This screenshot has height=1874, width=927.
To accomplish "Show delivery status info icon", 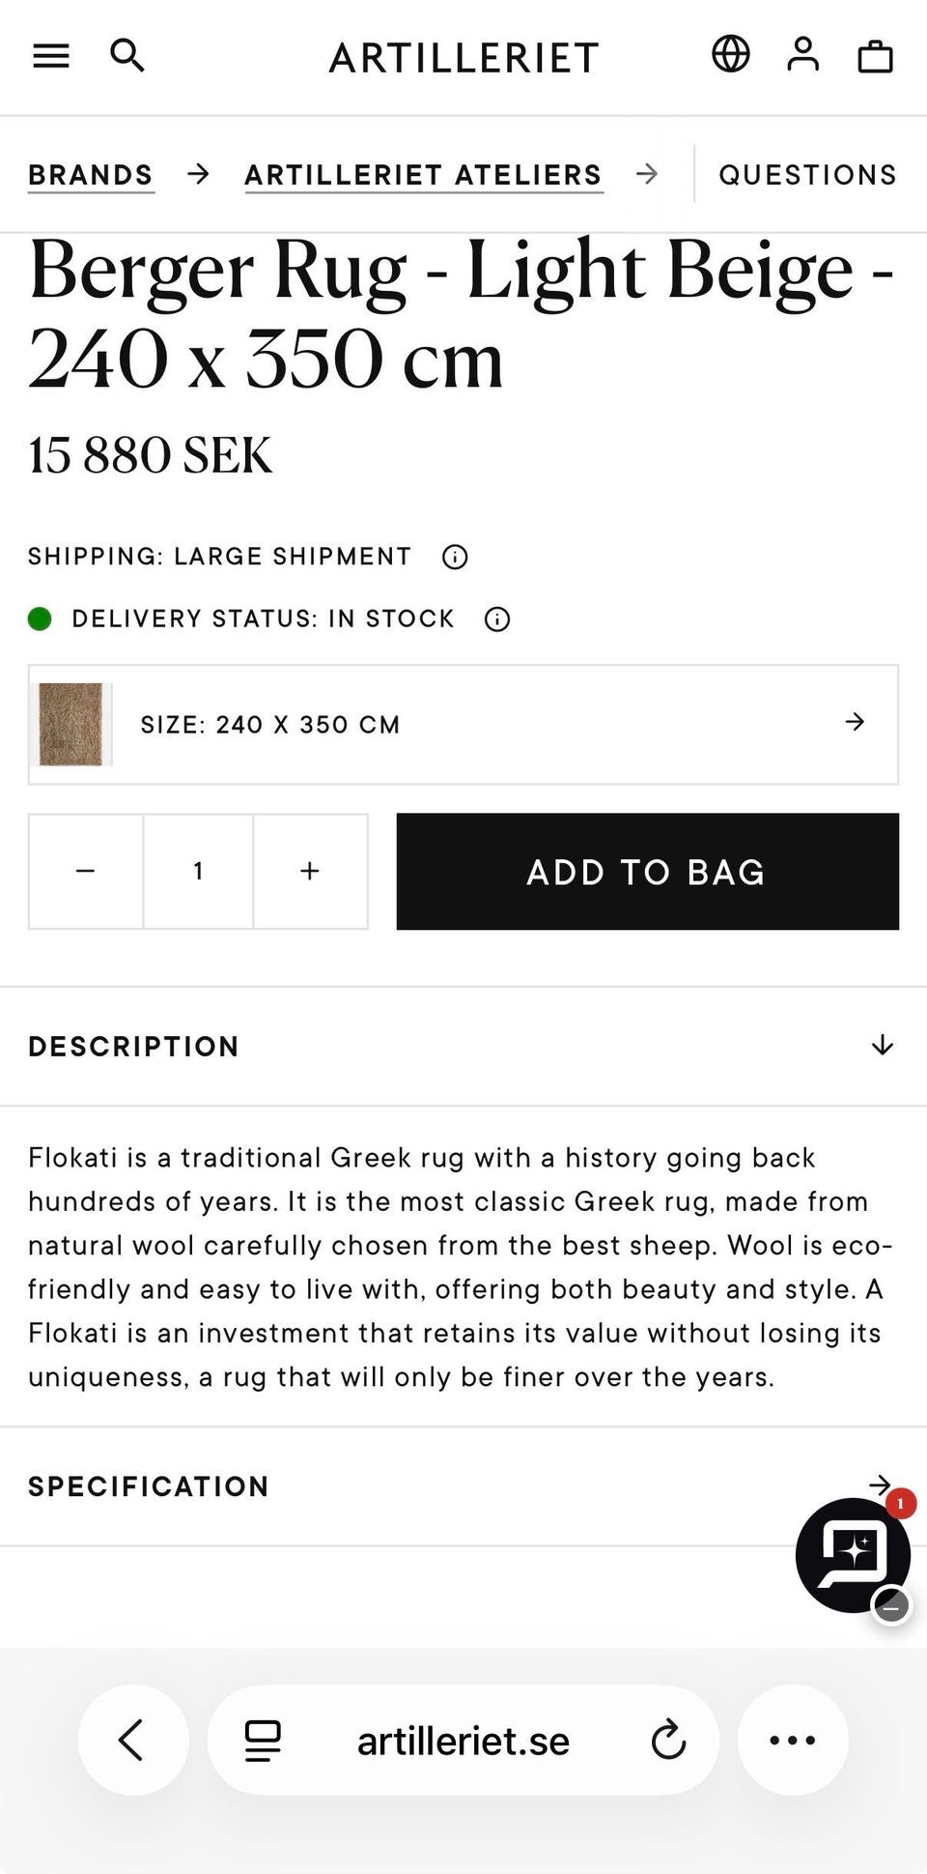I will tap(497, 620).
